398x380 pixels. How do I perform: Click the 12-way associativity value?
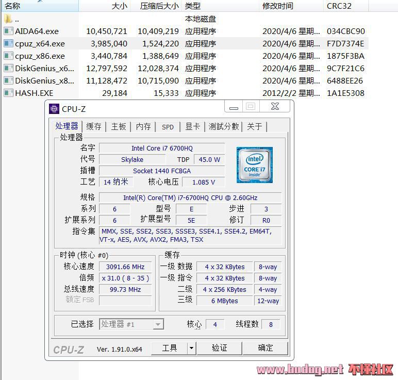point(268,301)
